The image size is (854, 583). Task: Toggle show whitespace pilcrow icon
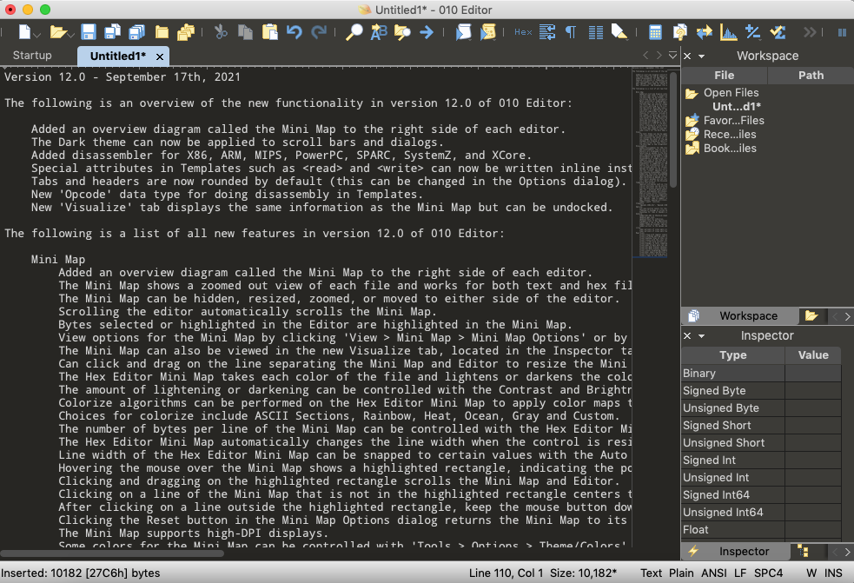[571, 32]
